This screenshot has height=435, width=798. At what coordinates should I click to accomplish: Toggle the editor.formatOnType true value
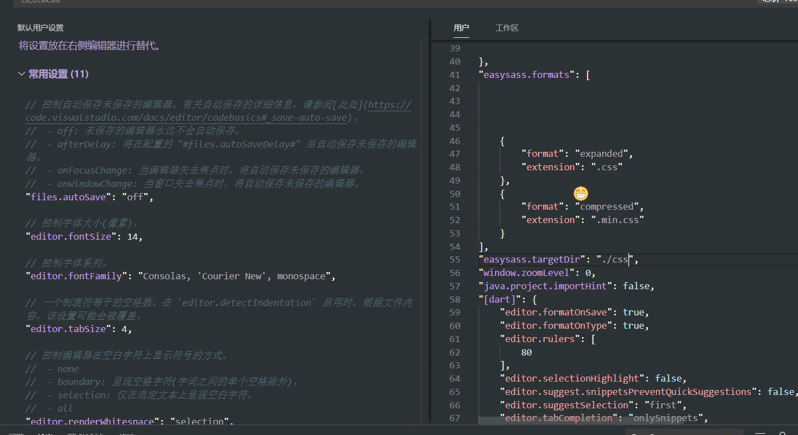(634, 325)
